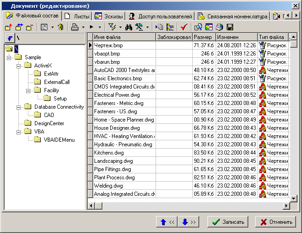This screenshot has height=233, width=302.
Task: Click the remove folder toolbar icon
Action: click(x=29, y=28)
